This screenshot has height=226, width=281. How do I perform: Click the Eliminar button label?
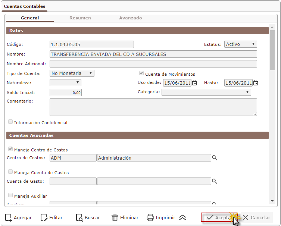[129, 218]
